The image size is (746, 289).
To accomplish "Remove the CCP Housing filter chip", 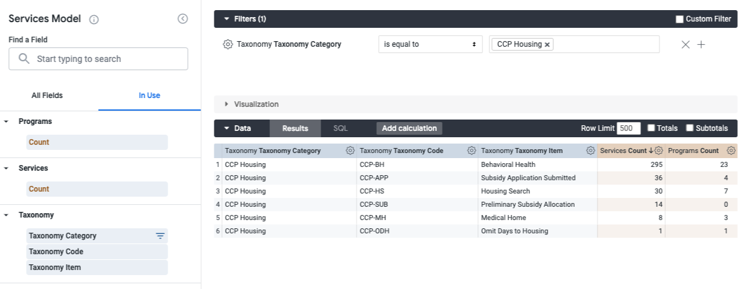I will 547,44.
